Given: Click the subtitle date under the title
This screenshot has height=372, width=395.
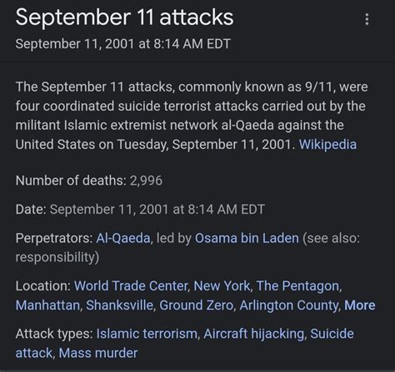Looking at the screenshot, I should 123,44.
